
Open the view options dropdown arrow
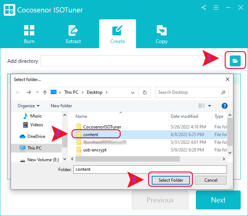(x=209, y=106)
